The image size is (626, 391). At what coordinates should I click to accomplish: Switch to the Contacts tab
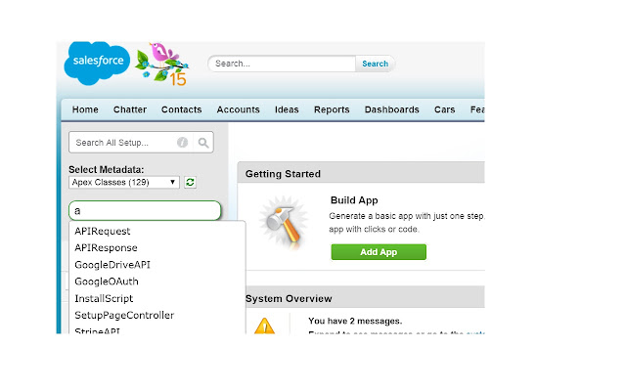point(181,109)
